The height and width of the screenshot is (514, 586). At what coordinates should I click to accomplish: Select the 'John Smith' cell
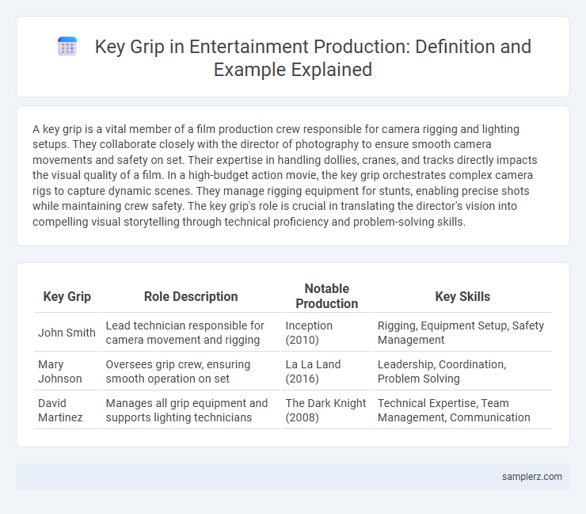[67, 333]
